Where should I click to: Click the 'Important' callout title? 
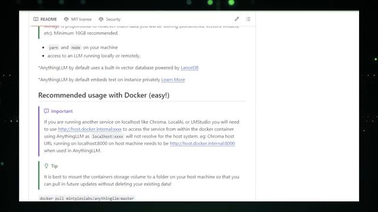coord(61,111)
